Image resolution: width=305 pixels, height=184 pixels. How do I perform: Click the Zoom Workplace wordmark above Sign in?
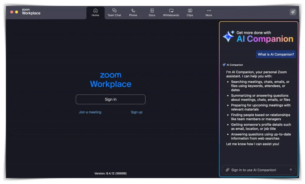tap(111, 80)
